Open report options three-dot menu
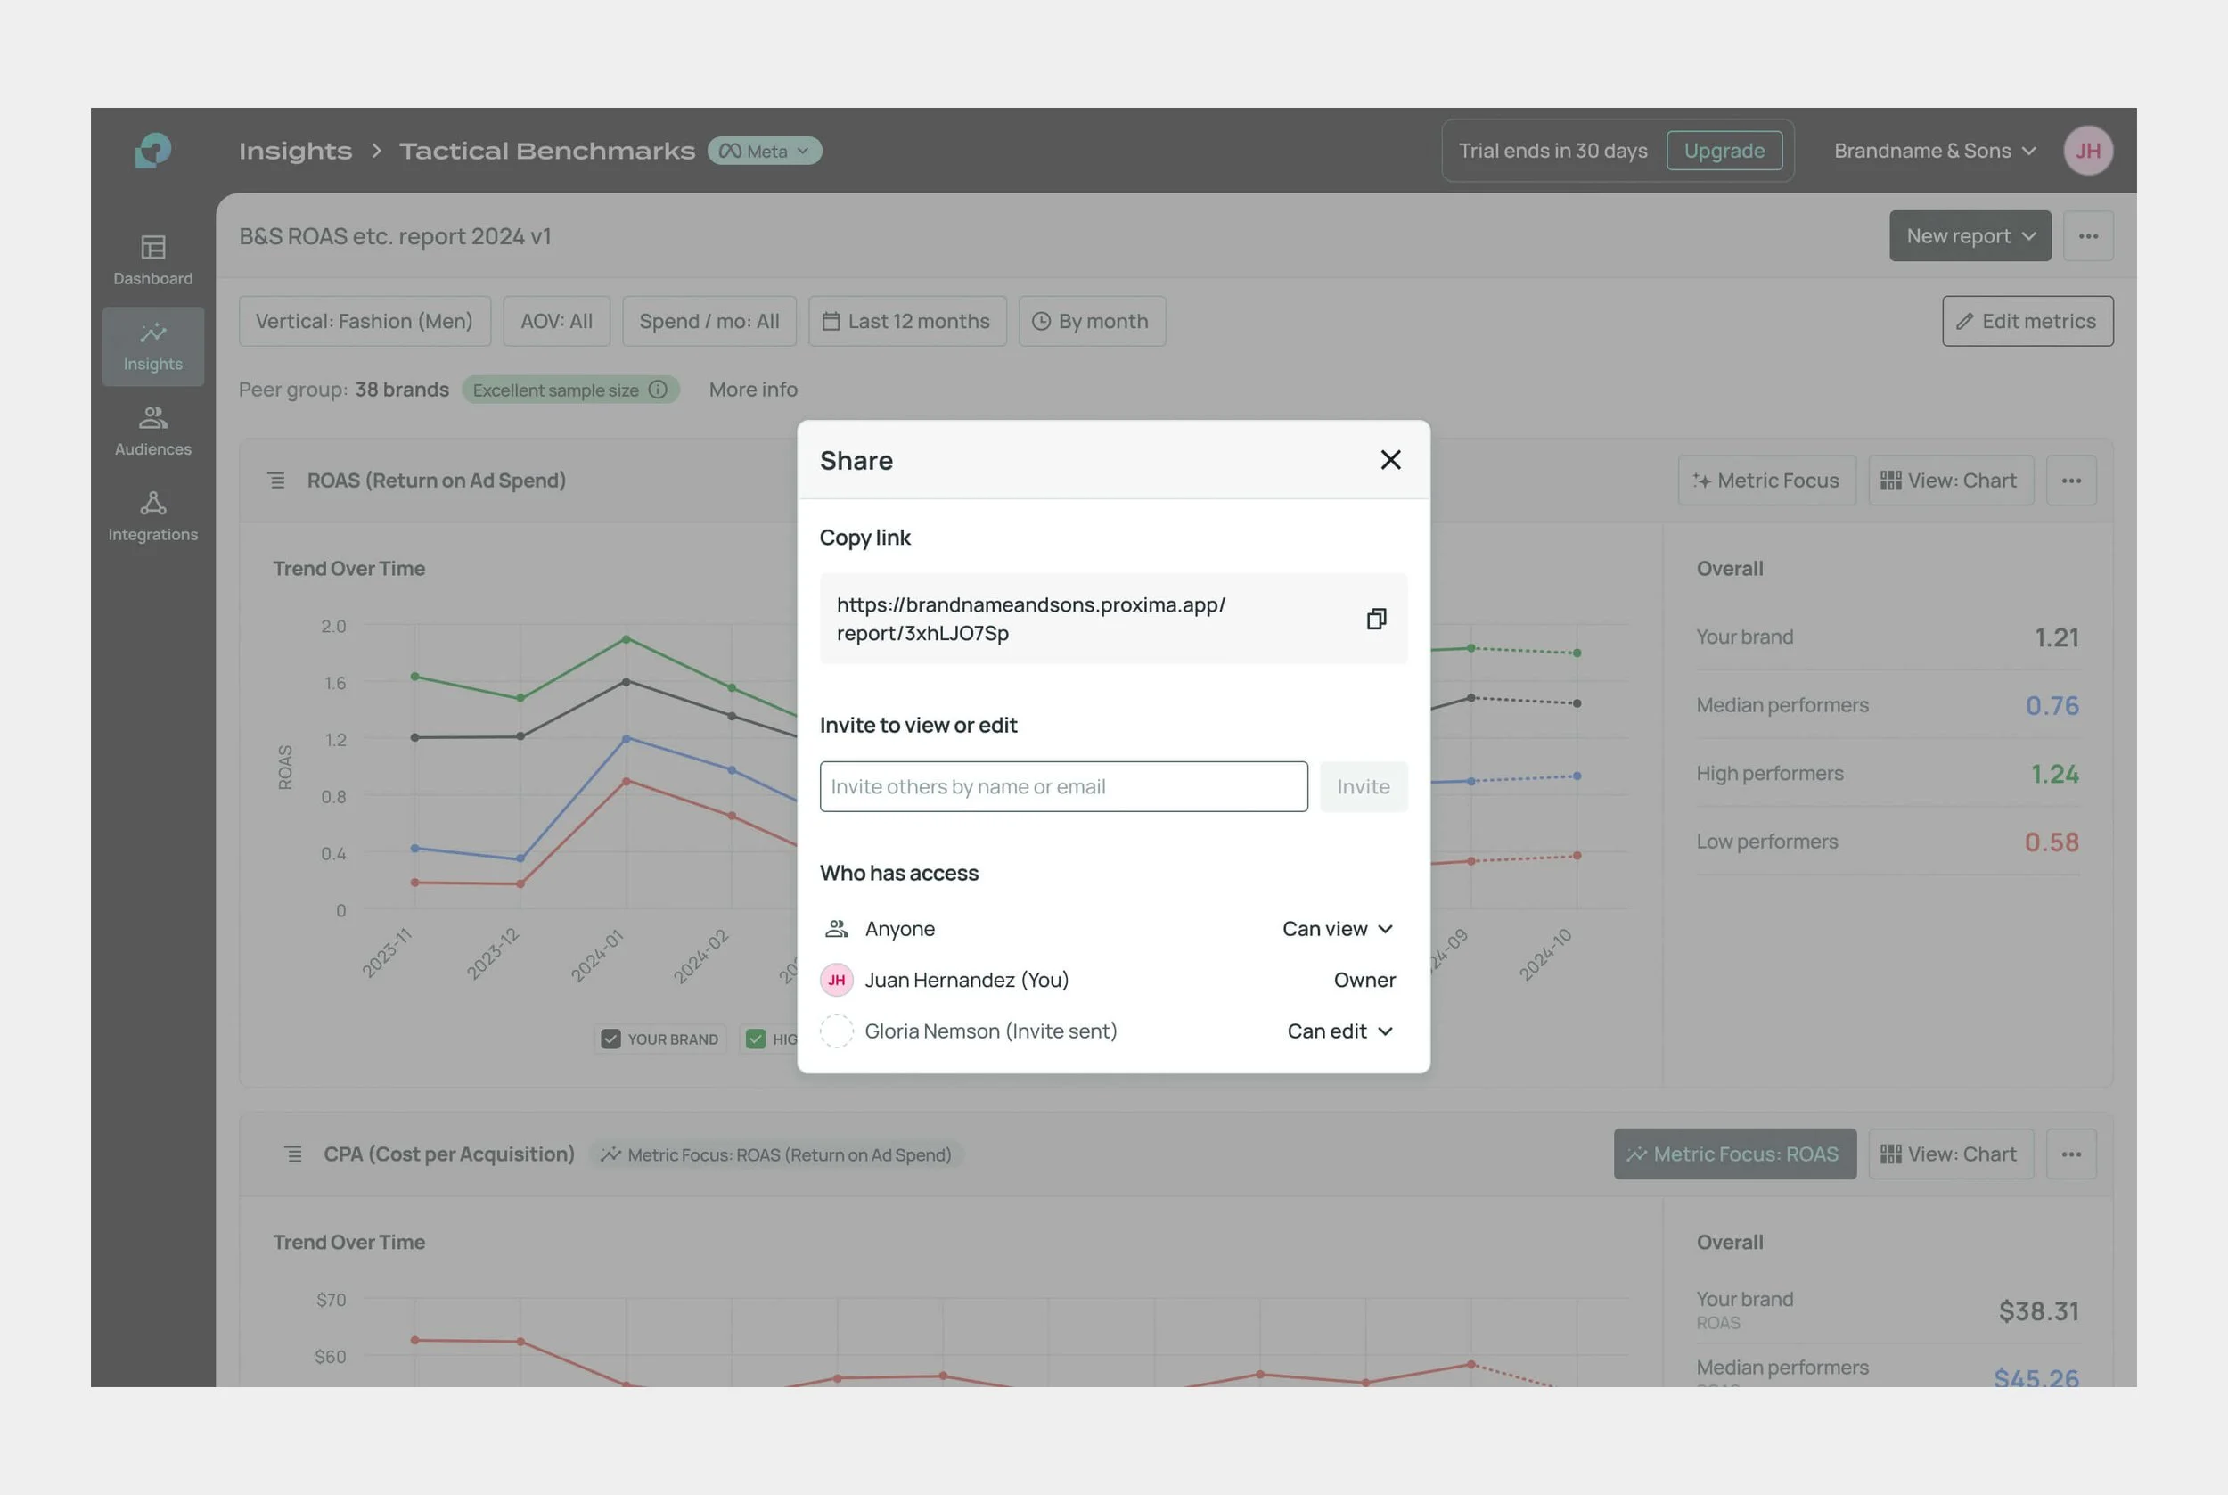Screen dimensions: 2228x1495 tap(2087, 235)
